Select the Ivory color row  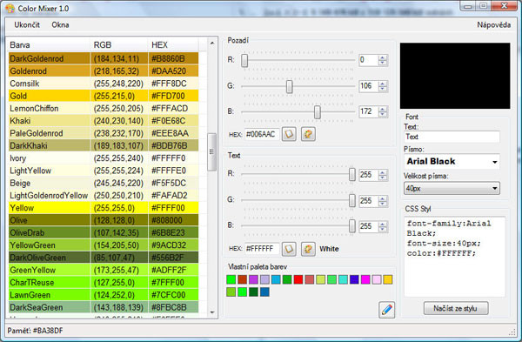pos(104,158)
